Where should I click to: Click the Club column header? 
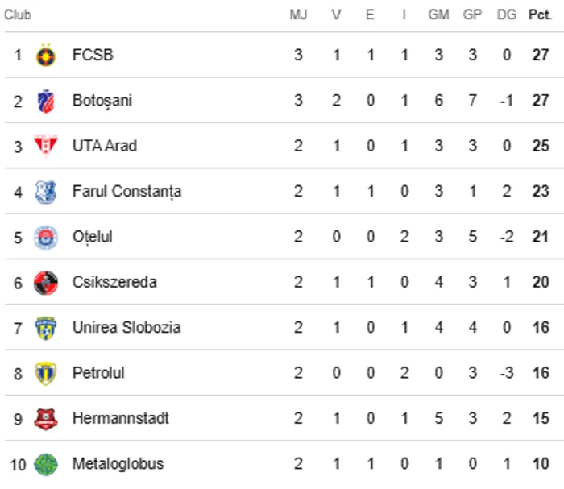(18, 15)
